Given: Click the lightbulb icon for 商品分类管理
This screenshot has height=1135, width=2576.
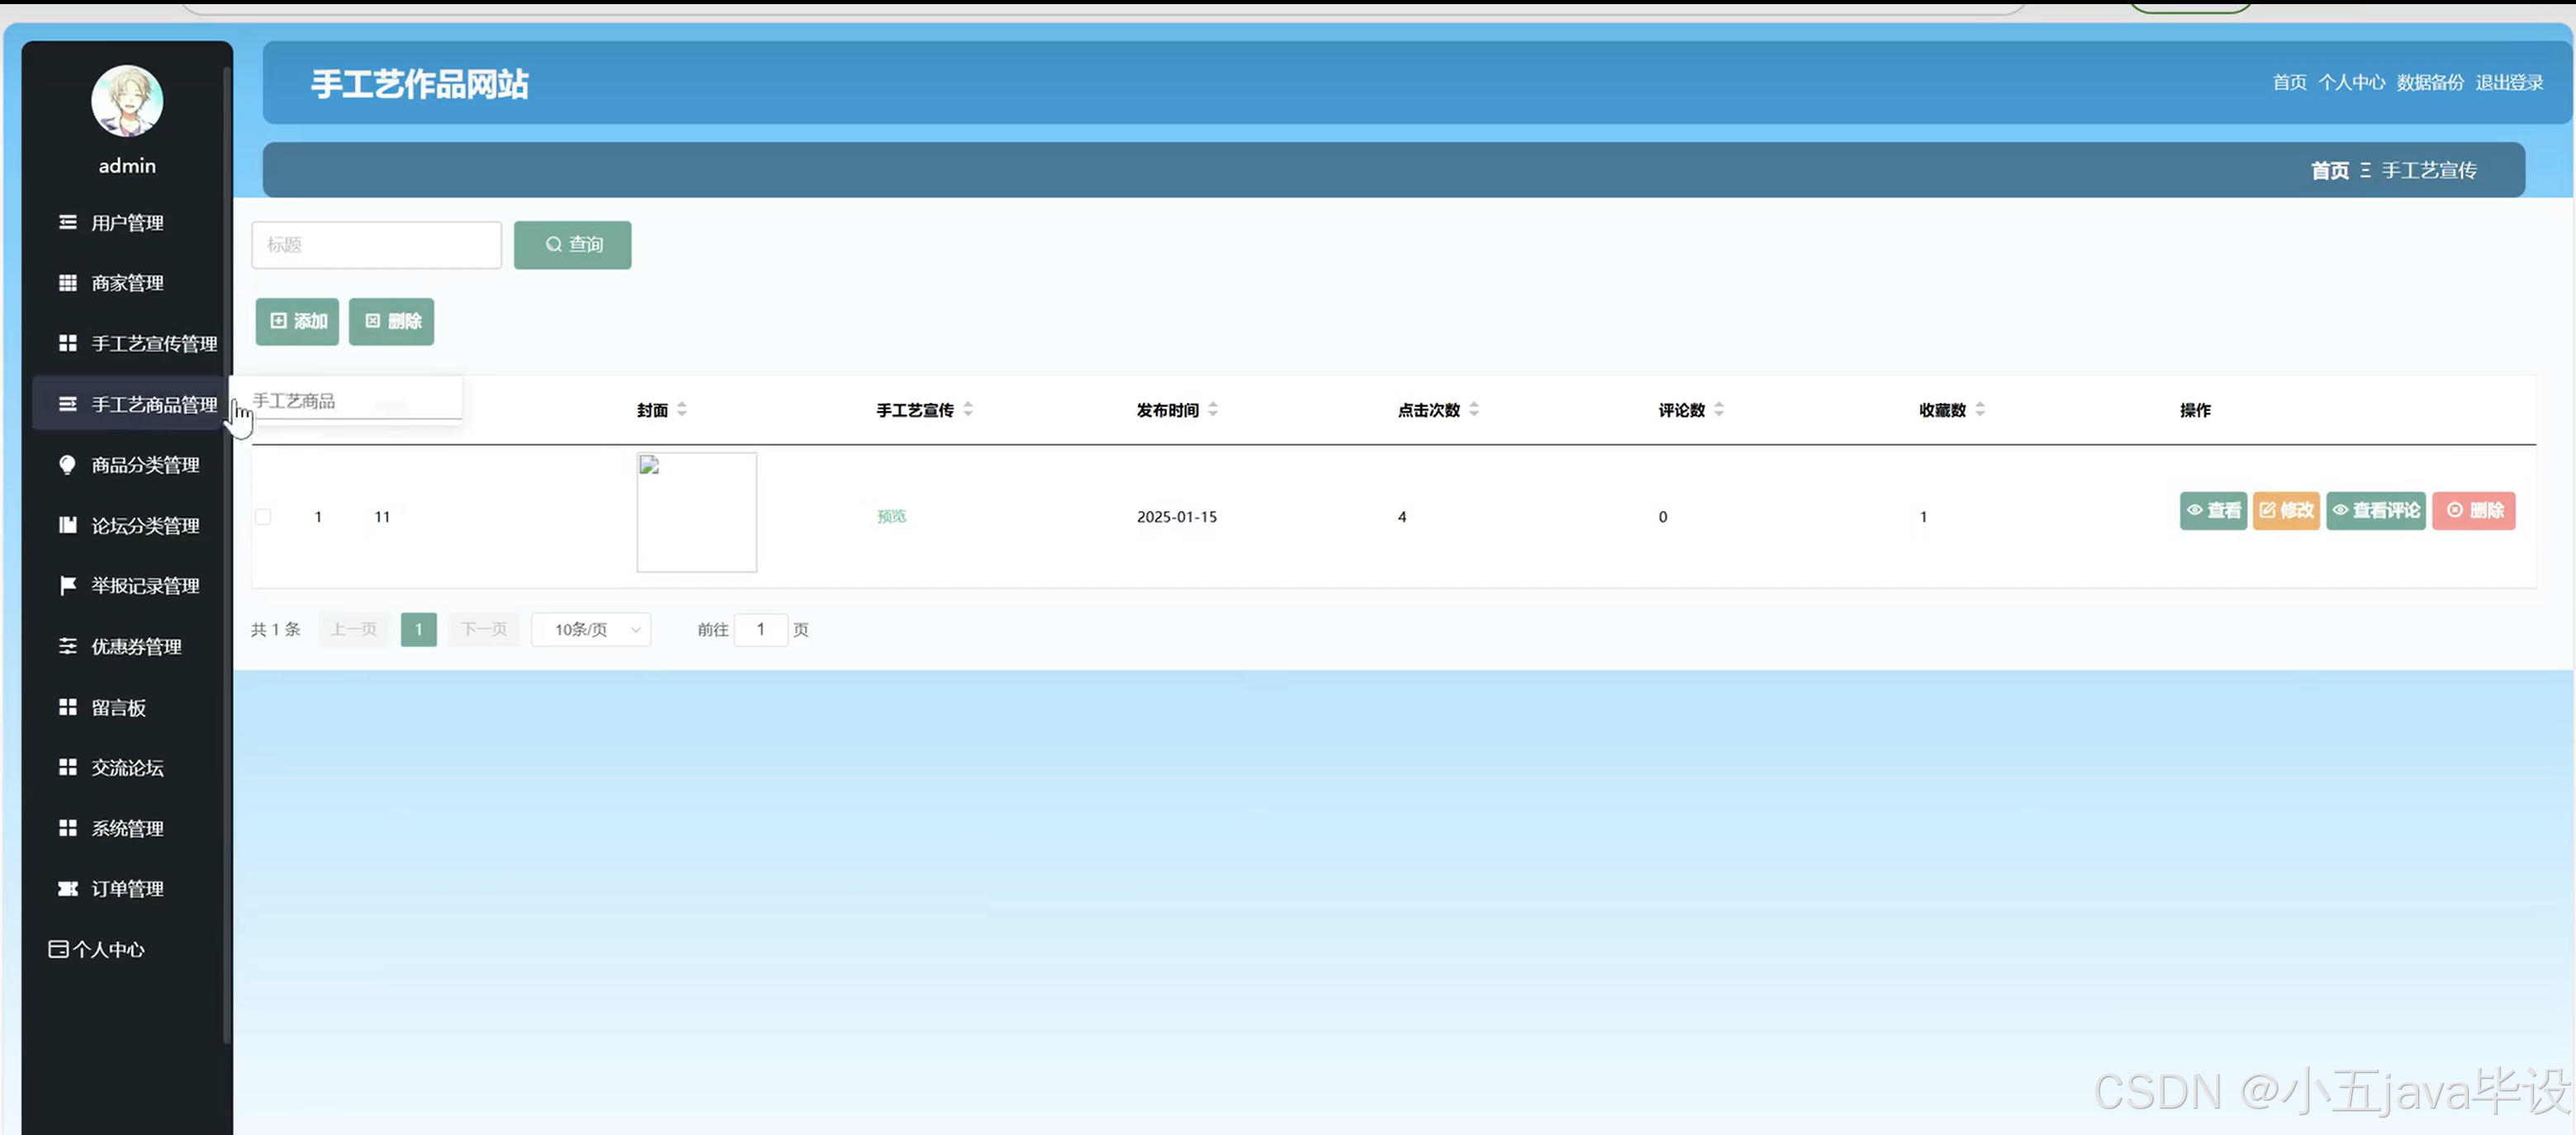Looking at the screenshot, I should [67, 465].
